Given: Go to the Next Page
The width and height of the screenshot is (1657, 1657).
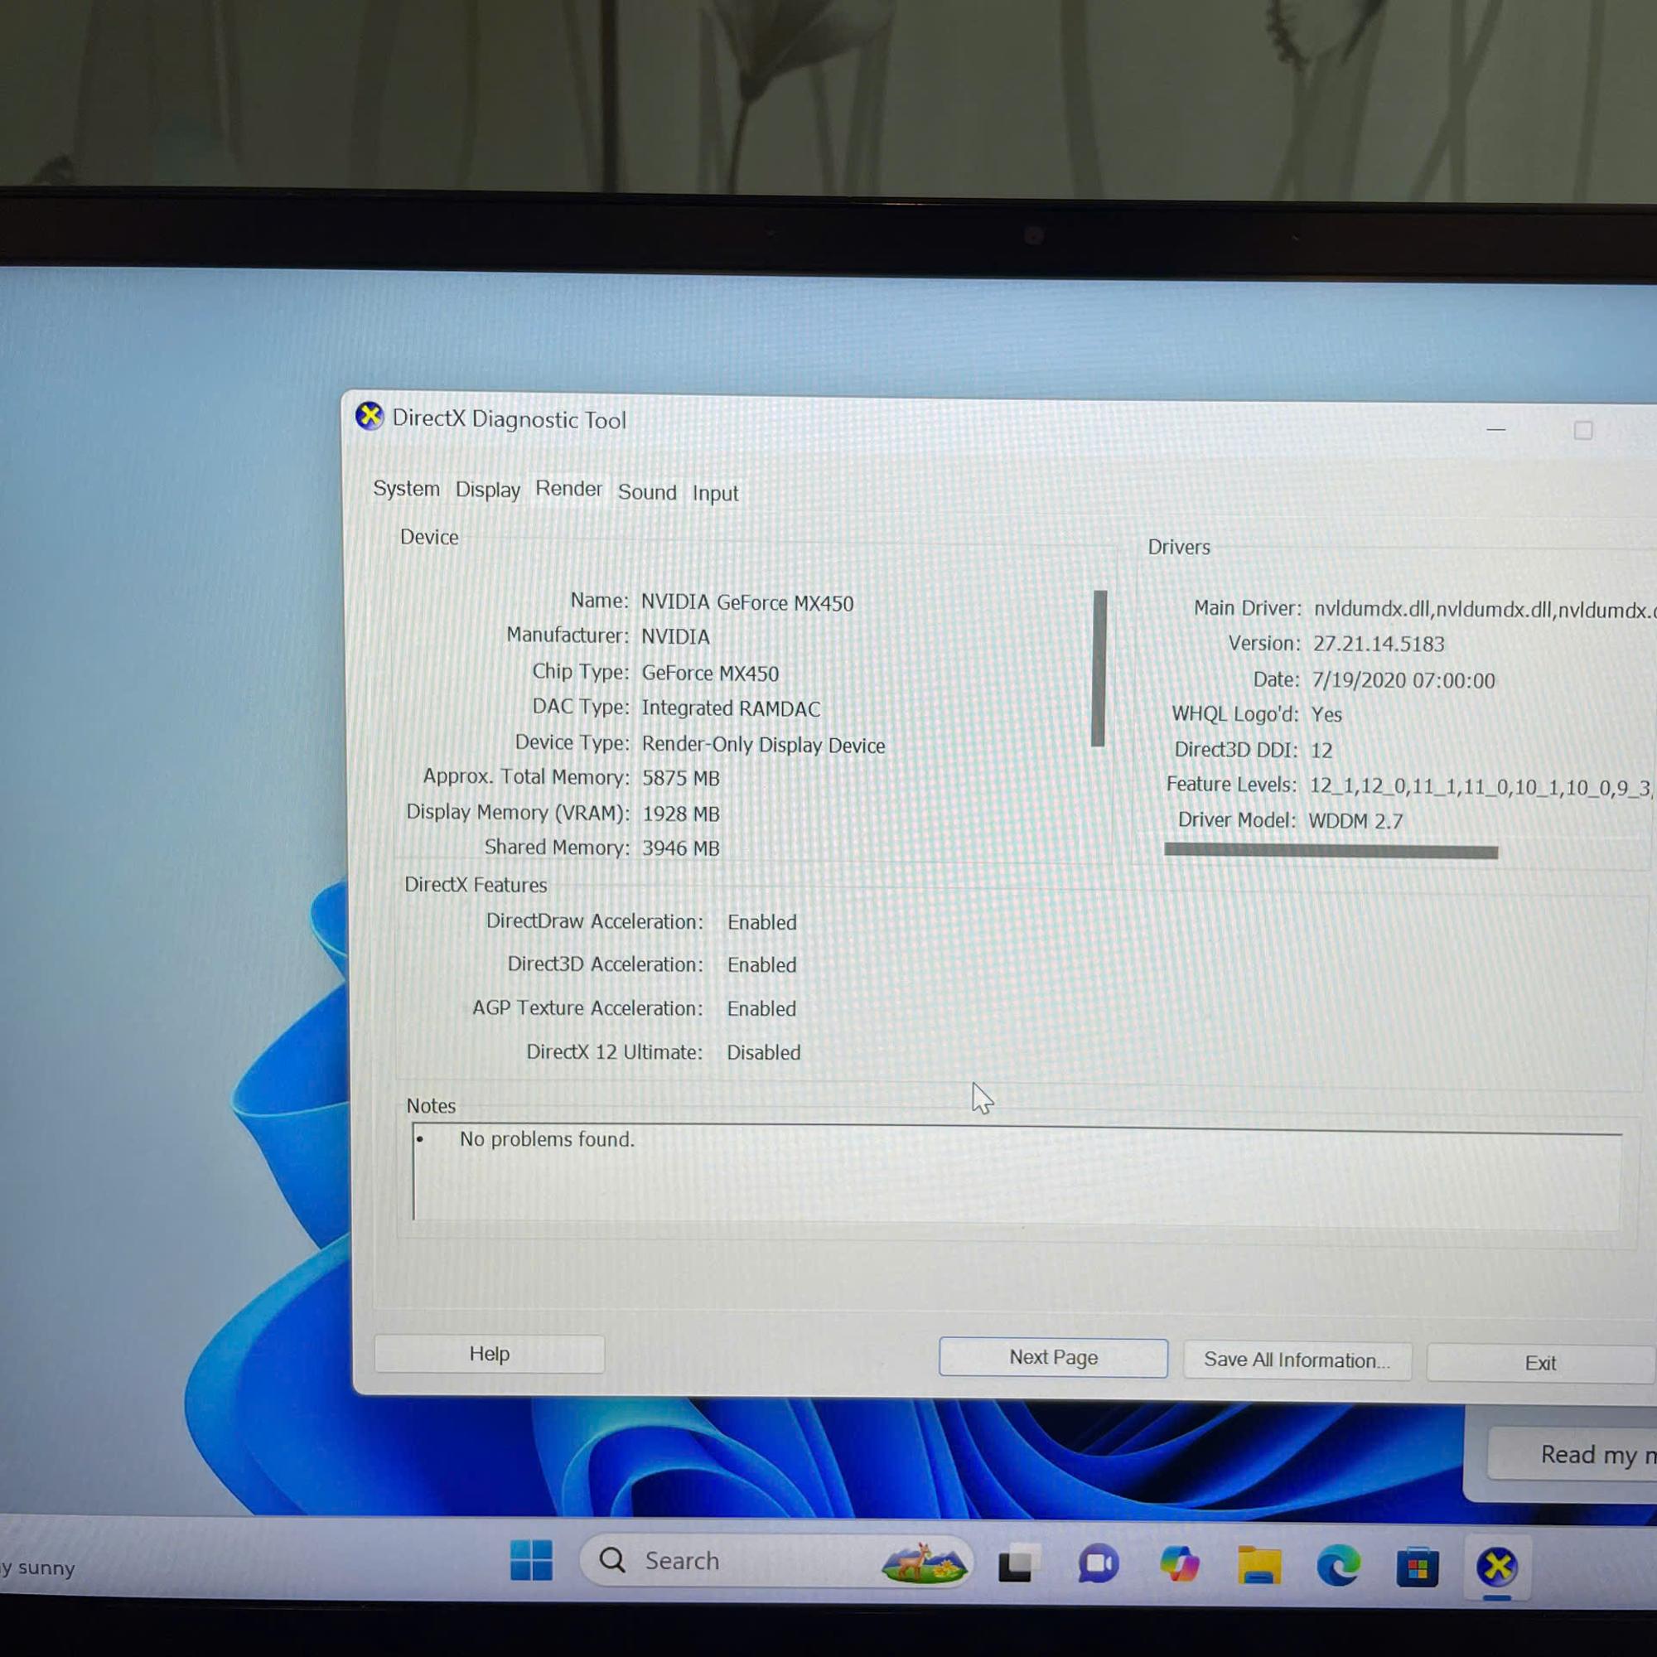Looking at the screenshot, I should tap(1053, 1357).
